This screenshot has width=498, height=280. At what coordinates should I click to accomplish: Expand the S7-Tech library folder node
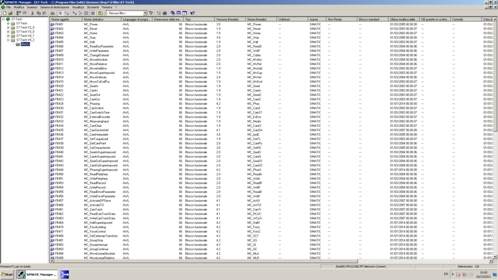(x=8, y=23)
